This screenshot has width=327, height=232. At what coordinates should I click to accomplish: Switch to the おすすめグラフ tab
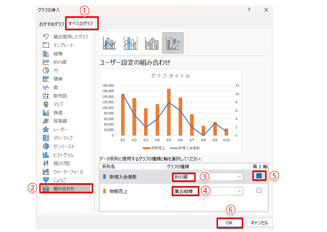coord(52,24)
